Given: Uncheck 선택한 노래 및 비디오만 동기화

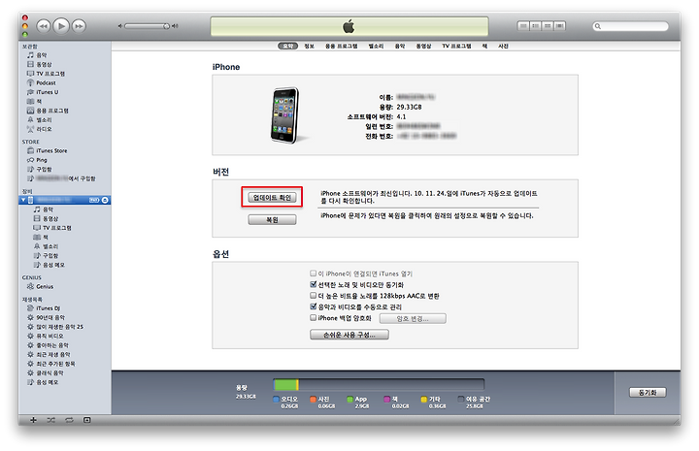Looking at the screenshot, I should 313,284.
